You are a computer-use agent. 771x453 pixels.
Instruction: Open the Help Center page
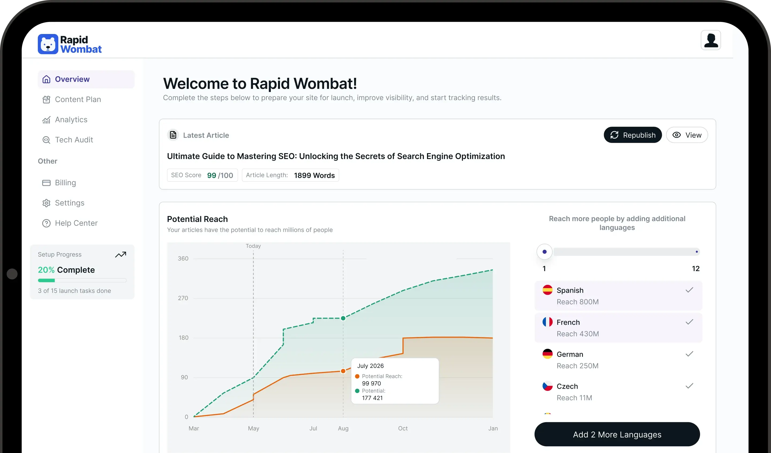coord(76,223)
